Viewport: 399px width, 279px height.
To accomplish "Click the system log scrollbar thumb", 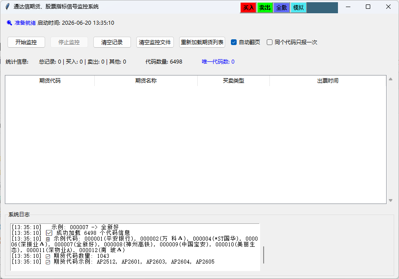I will (x=264, y=255).
